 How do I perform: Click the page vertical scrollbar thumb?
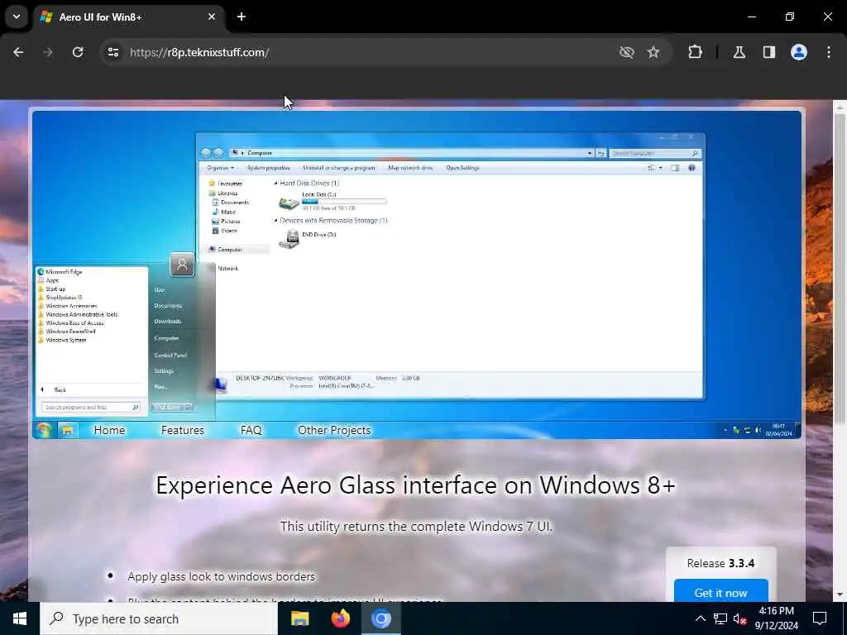click(x=840, y=269)
